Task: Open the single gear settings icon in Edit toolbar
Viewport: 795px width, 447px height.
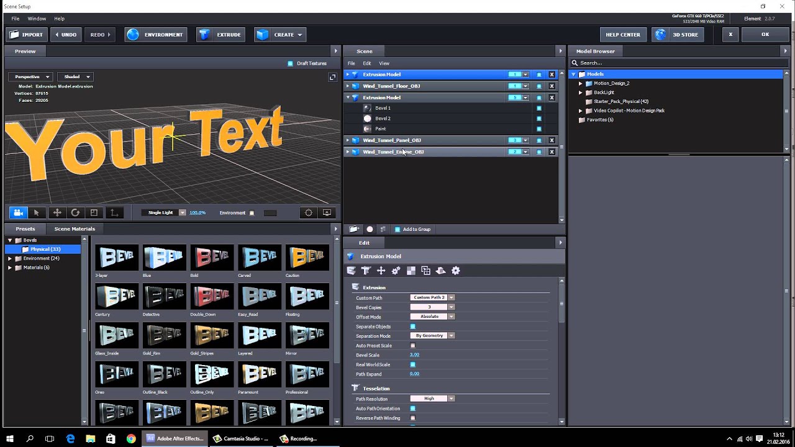Action: click(x=455, y=271)
